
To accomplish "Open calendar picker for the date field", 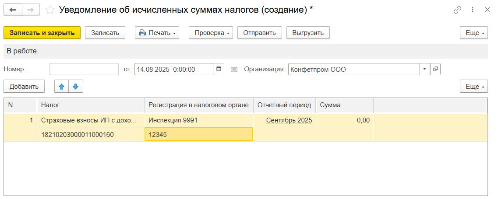I will click(219, 69).
